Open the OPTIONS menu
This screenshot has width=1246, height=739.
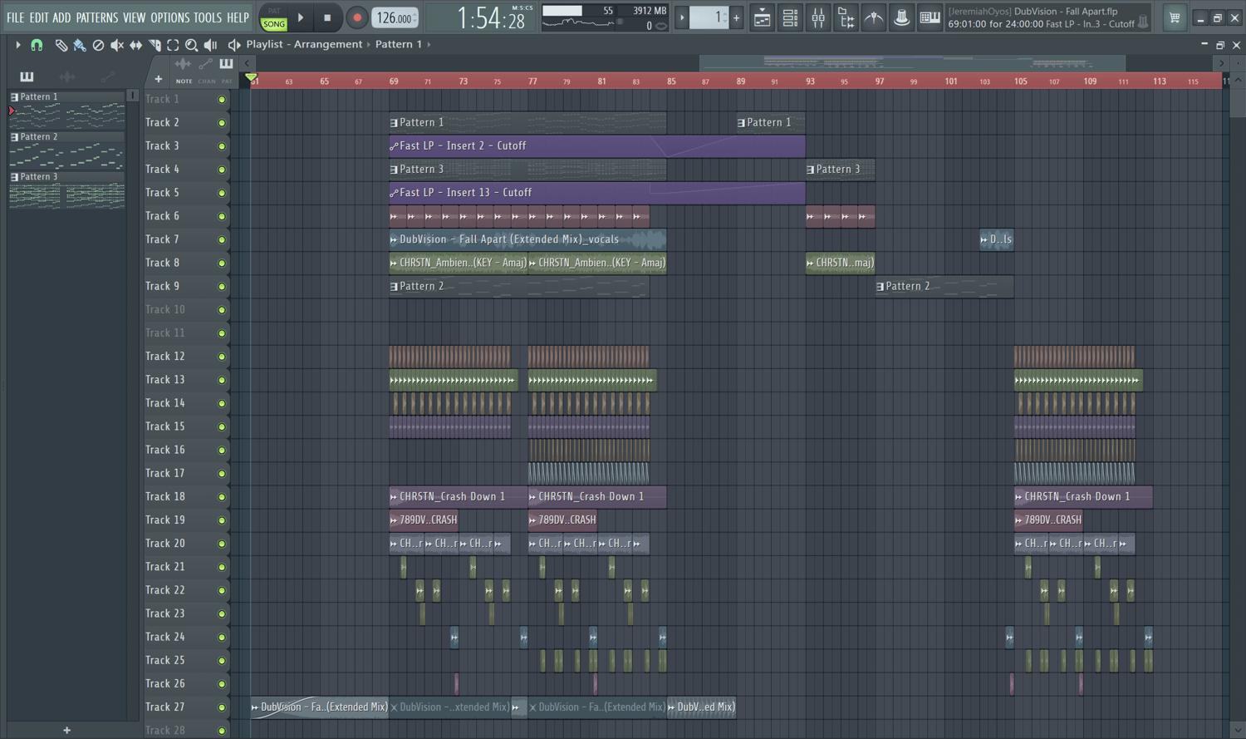170,17
